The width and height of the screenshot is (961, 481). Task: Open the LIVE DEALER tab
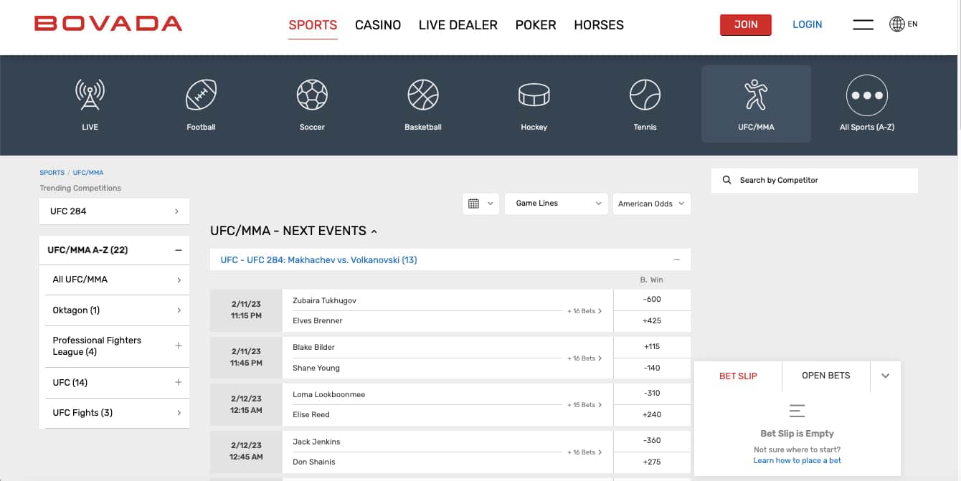pos(458,24)
